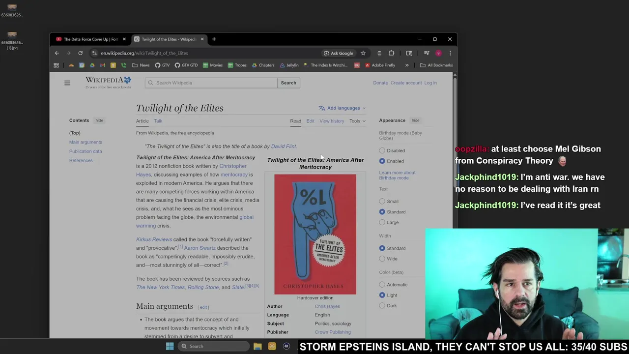This screenshot has width=629, height=354.
Task: Open the GTV GTD GitHub bookmark
Action: tap(186, 65)
